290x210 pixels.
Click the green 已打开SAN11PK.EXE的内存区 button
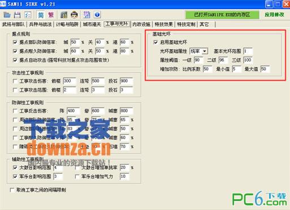coord(222,15)
